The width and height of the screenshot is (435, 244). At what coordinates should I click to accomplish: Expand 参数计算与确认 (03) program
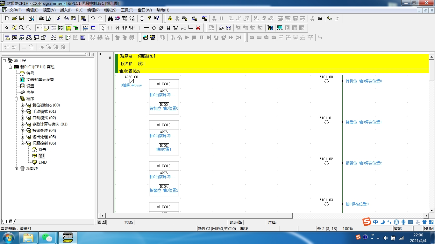(x=22, y=124)
